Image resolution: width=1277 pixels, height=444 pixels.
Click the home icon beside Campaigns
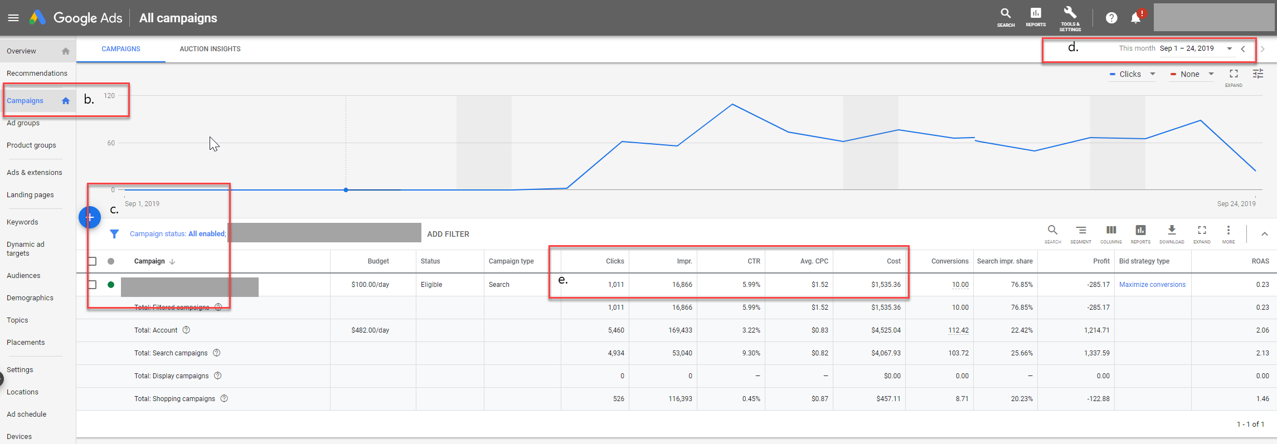[66, 101]
